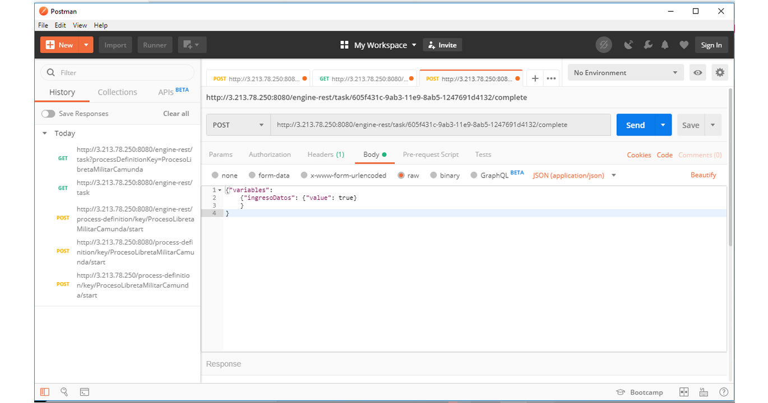The width and height of the screenshot is (768, 403).
Task: Add a new request tab
Action: [x=535, y=79]
